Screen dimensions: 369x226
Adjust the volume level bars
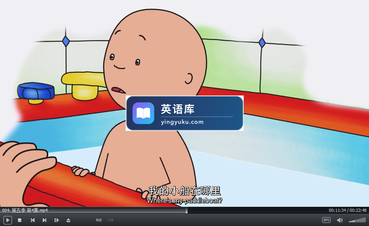pos(357,220)
